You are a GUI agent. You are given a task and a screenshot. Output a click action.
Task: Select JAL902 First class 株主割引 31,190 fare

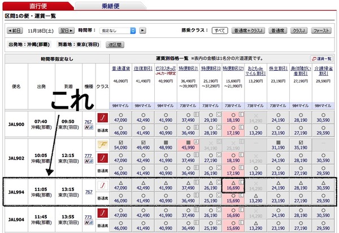(278, 145)
